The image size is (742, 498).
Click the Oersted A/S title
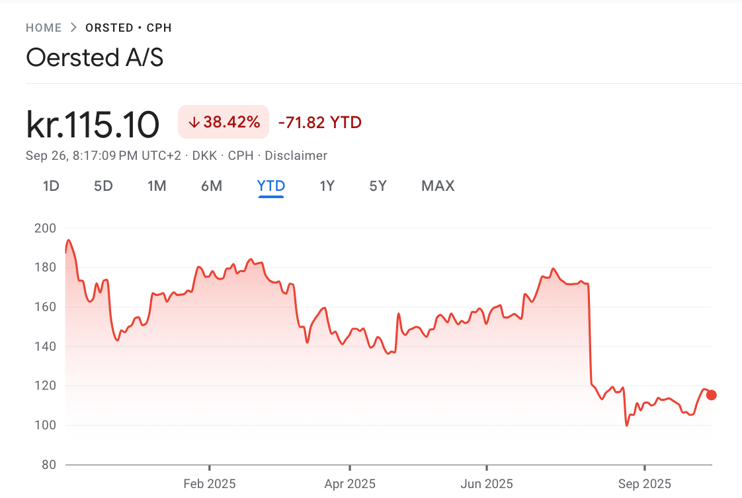coord(95,58)
